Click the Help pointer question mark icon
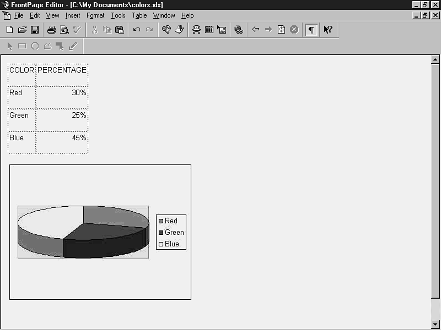441x330 pixels. click(x=328, y=30)
